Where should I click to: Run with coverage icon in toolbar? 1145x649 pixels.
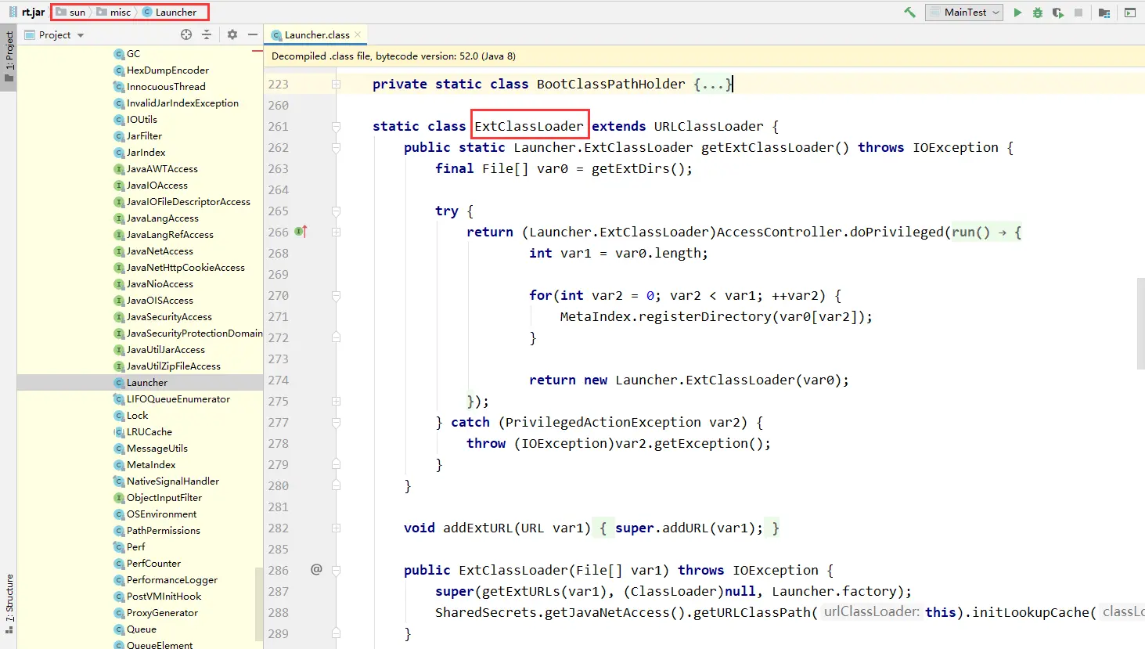point(1058,13)
